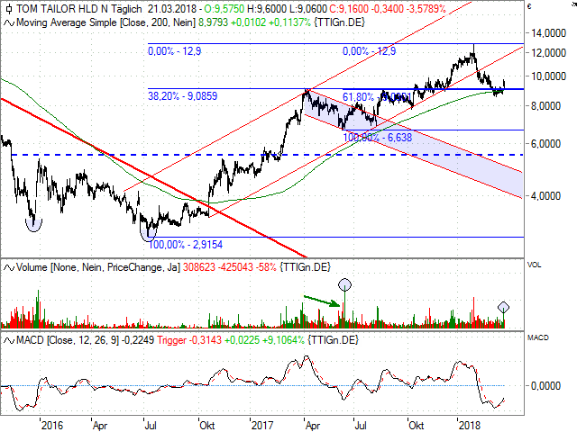Click the left 0,00% - 12,9 Fibonacci label
This screenshot has height=432, width=577.
174,51
